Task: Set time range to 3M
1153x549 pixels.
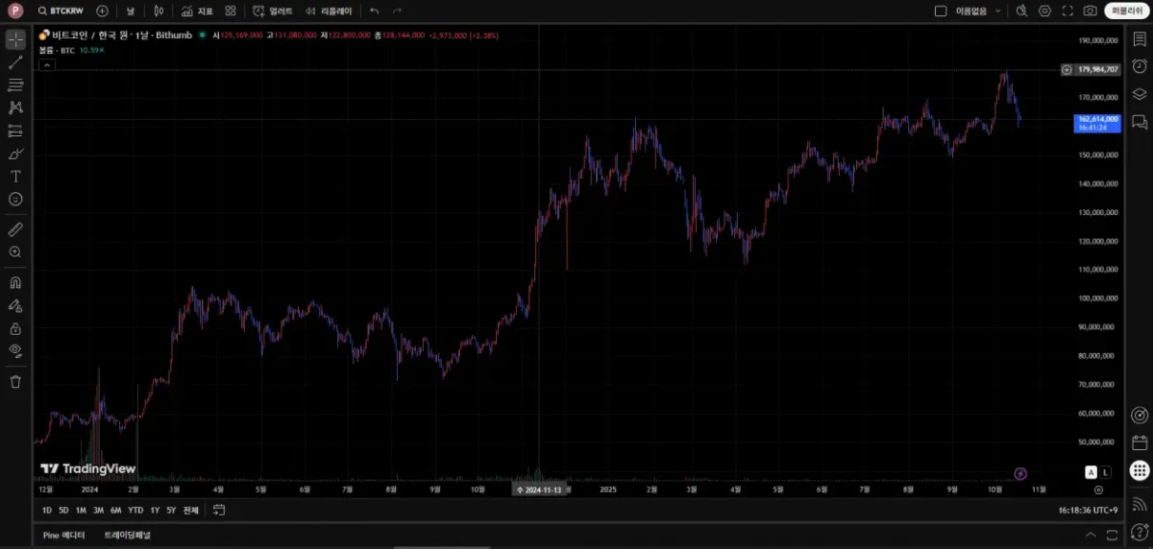Action: click(98, 510)
